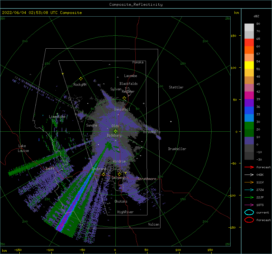
Task: Click the -100 label on the bottom axis
Action: click(50, 250)
